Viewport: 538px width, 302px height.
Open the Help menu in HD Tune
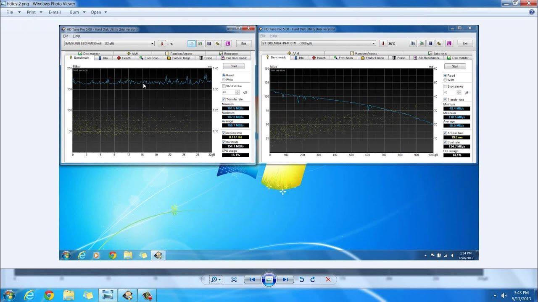pyautogui.click(x=76, y=36)
